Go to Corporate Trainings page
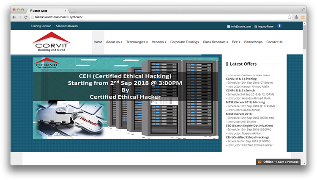The image size is (317, 180). tap(184, 42)
